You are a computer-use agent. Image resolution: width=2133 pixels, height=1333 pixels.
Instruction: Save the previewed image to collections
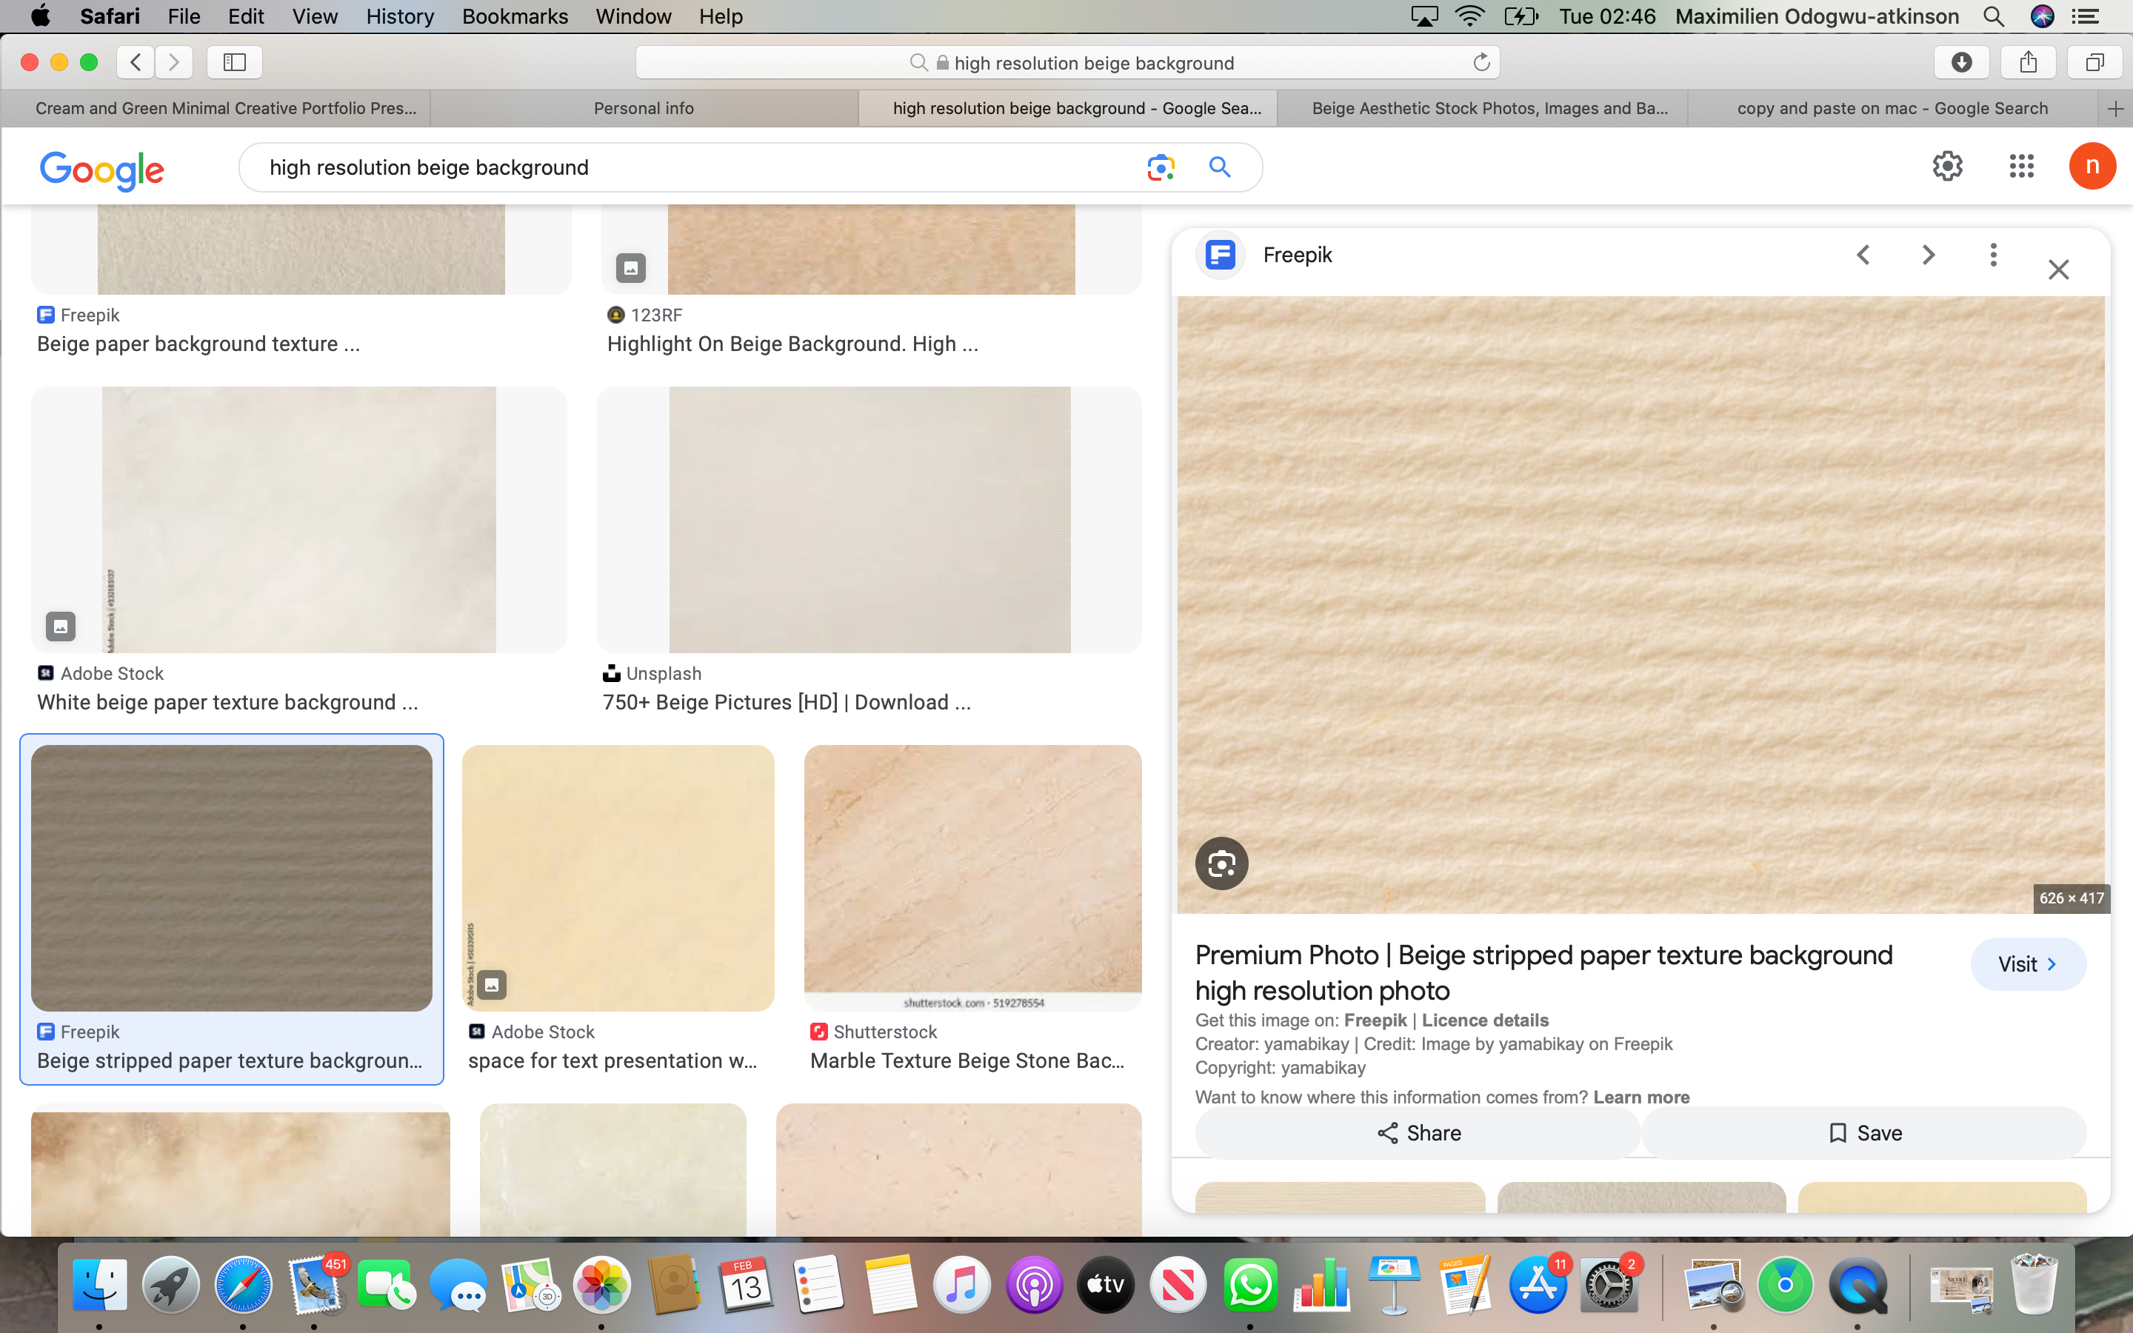pyautogui.click(x=1864, y=1133)
